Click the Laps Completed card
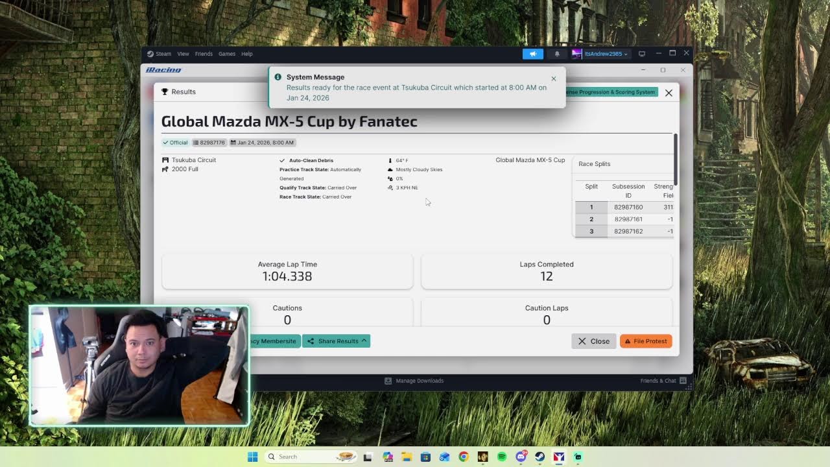 click(547, 271)
